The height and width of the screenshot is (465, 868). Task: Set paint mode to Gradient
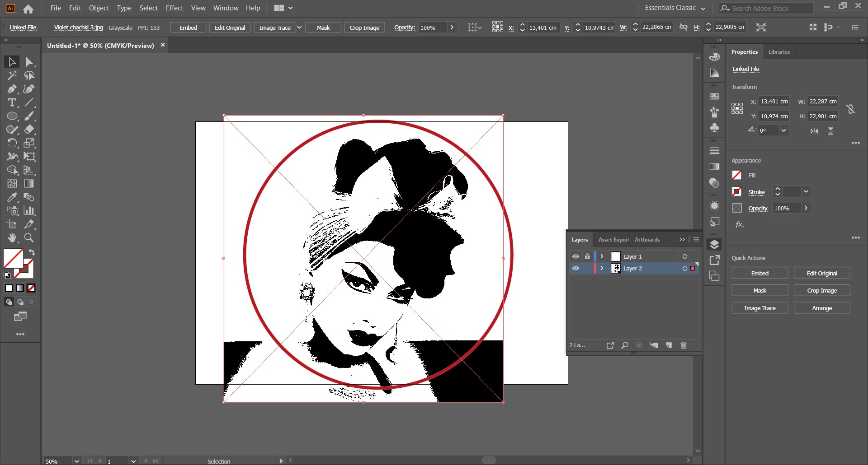click(x=20, y=288)
